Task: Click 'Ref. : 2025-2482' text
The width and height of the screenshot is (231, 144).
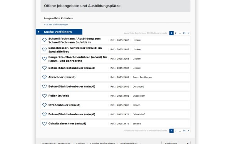Action: pos(120,86)
